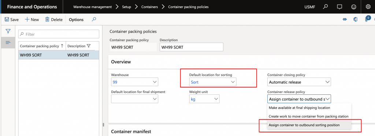375x136 pixels.
Task: Expand the Container closing policy dropdown
Action: [x=299, y=82]
